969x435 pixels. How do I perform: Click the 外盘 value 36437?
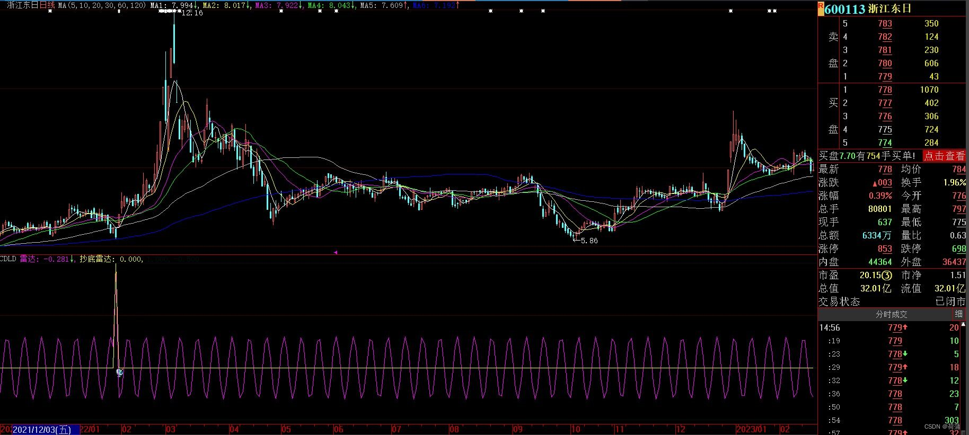[x=954, y=262]
